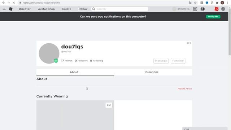Image resolution: width=231 pixels, height=130 pixels.
Task: Click the green in-game status badge
Action: (x=56, y=61)
